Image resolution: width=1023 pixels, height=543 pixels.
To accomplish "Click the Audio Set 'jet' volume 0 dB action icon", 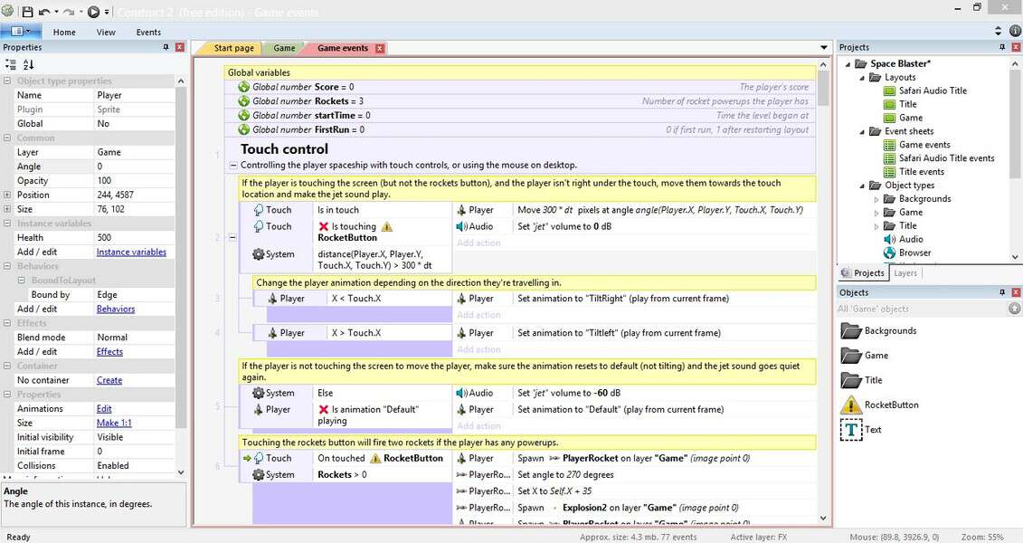I will pos(461,226).
